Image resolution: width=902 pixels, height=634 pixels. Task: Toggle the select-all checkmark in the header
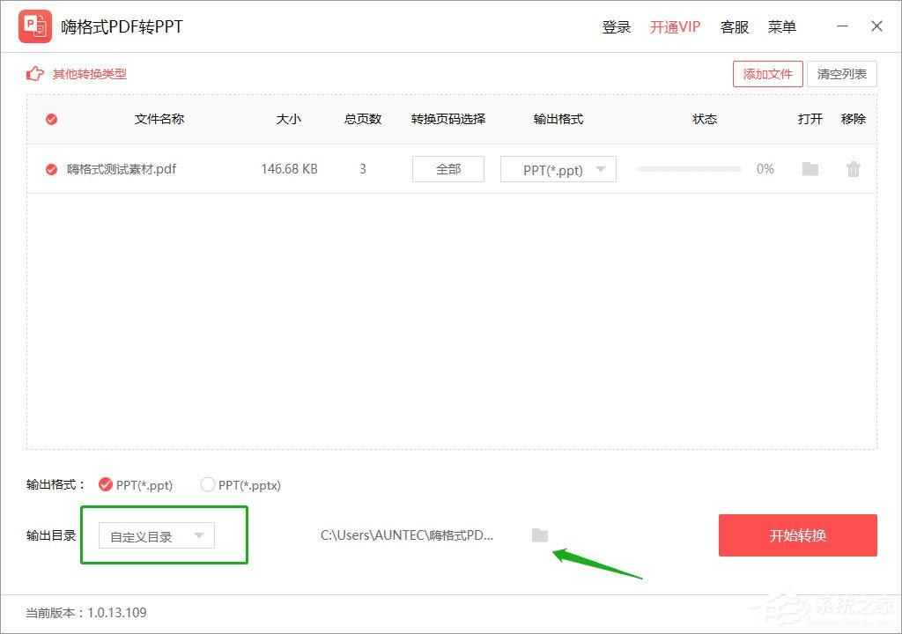point(50,119)
